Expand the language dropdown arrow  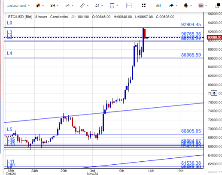click(206, 6)
